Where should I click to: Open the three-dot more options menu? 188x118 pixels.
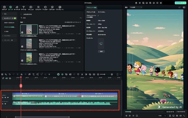(81, 18)
